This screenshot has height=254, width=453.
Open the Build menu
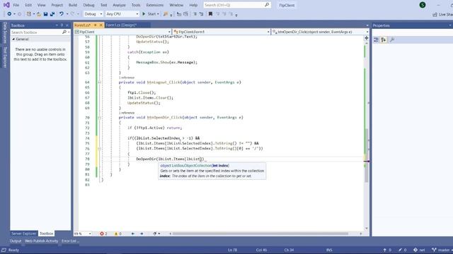(x=73, y=5)
